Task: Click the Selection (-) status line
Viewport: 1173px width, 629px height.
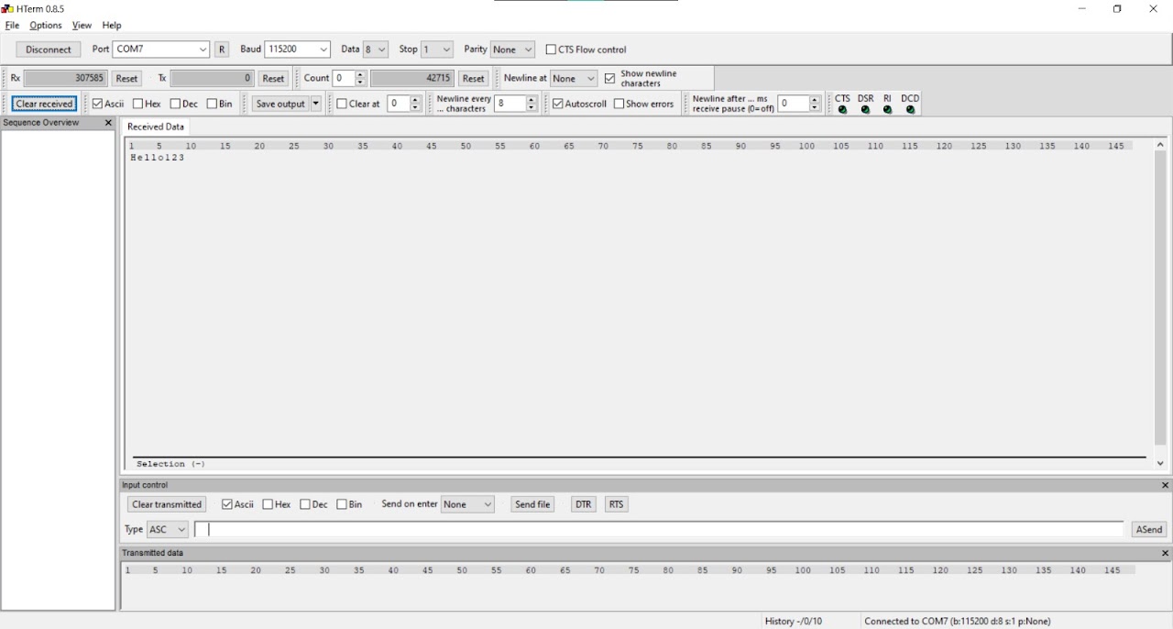Action: pyautogui.click(x=170, y=464)
